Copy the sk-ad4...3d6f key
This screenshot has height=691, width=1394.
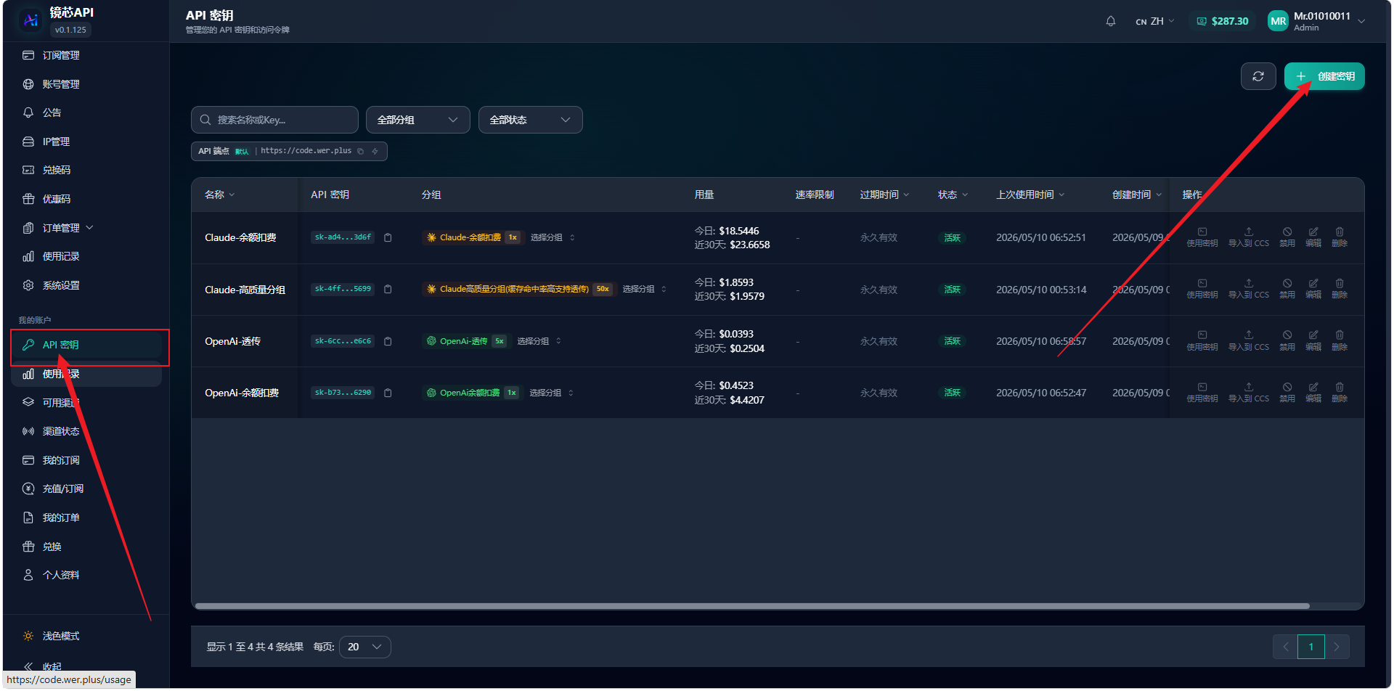388,238
